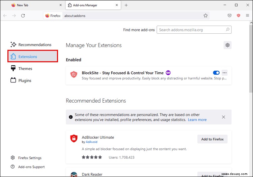Open BlockSite's three-dot more options menu
The height and width of the screenshot is (177, 253).
tap(224, 73)
